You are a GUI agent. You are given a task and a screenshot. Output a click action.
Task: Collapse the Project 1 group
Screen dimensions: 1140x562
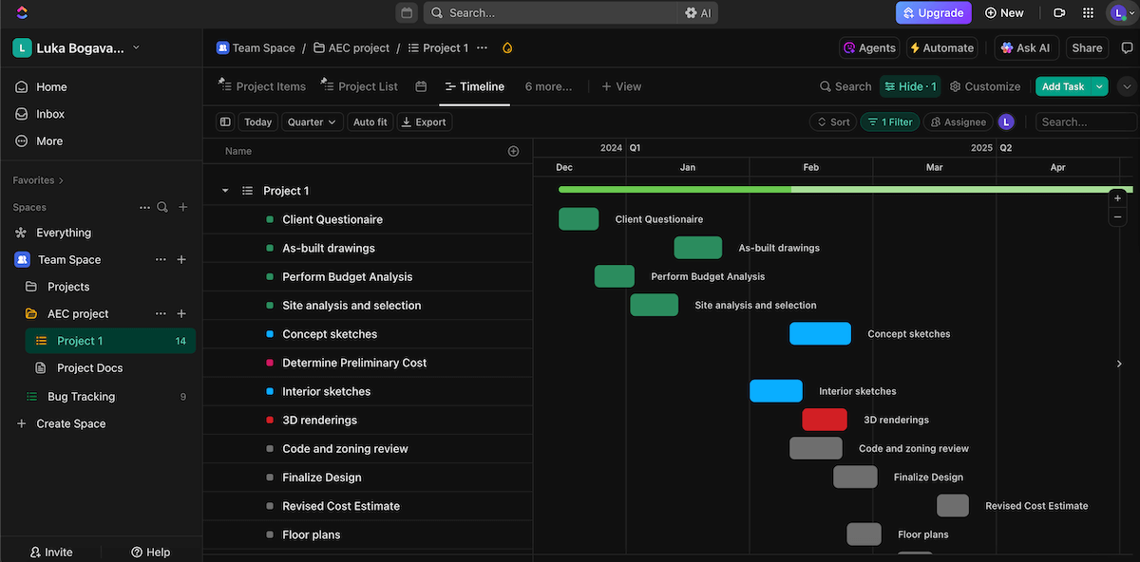(225, 190)
